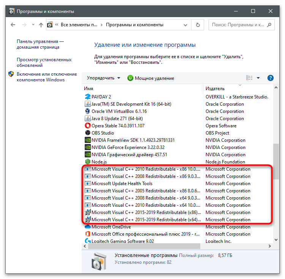The width and height of the screenshot is (285, 279).
Task: Sort list by Издатель column header
Action: (215, 89)
